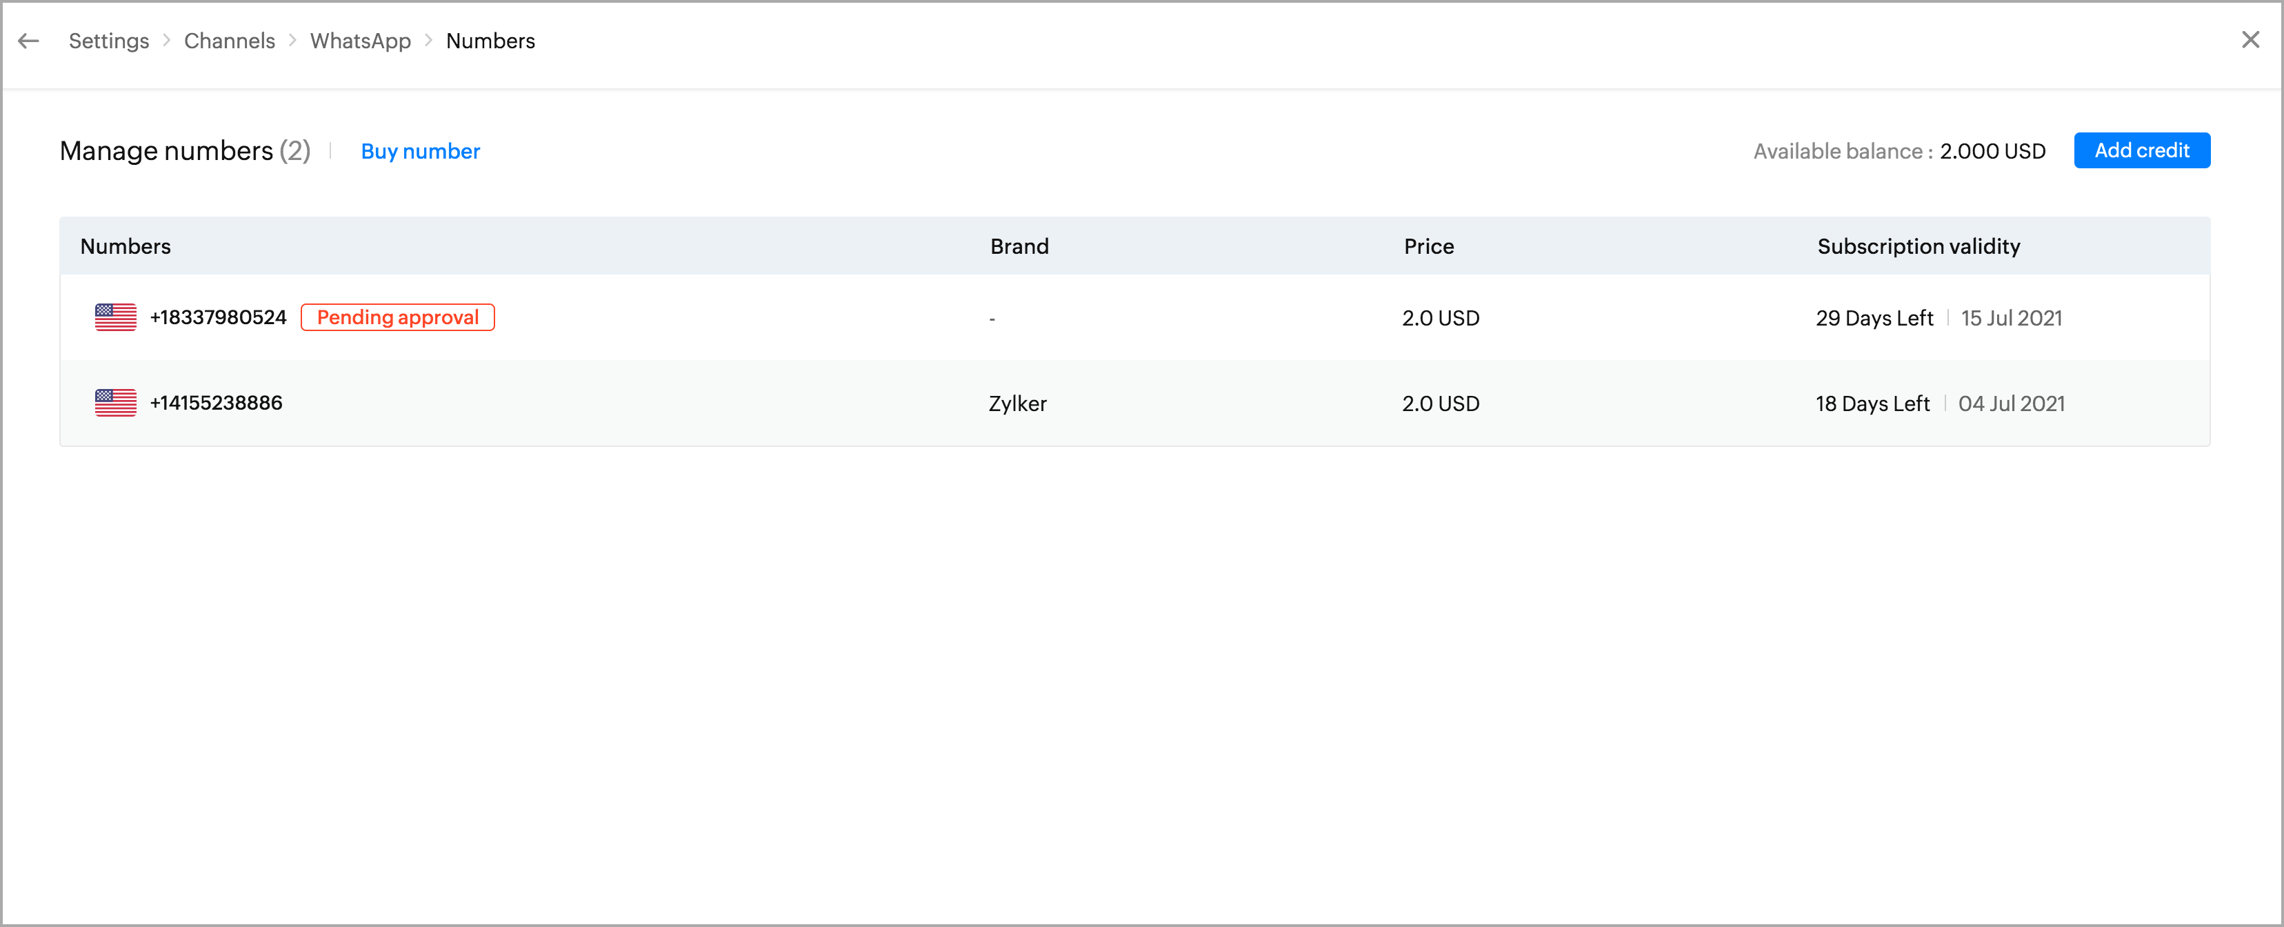Viewport: 2284px width, 927px height.
Task: Click the Numbers column header
Action: [125, 247]
